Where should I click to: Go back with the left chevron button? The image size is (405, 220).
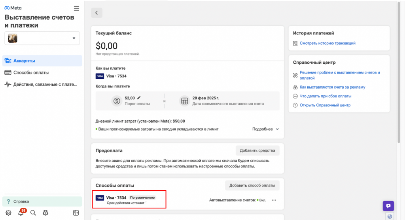click(97, 13)
